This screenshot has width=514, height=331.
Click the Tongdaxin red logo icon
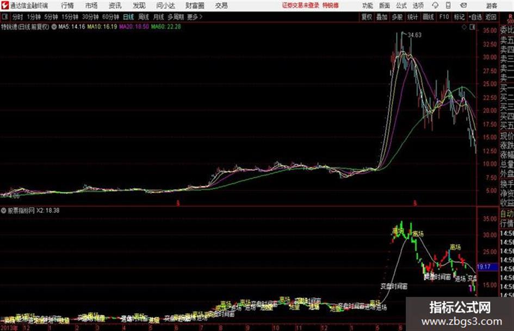[5, 5]
